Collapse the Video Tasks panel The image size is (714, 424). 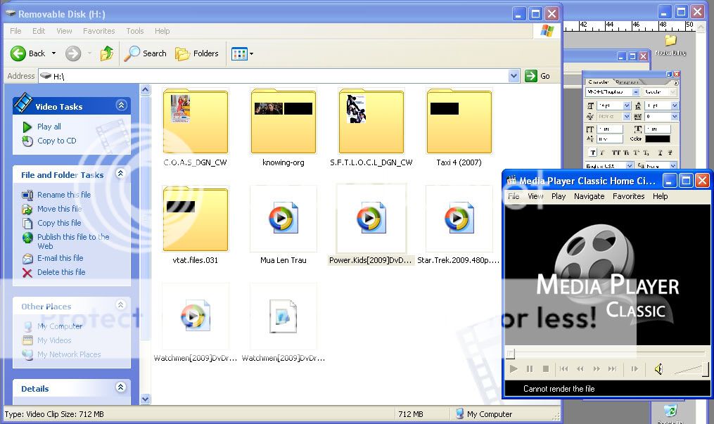click(x=121, y=105)
